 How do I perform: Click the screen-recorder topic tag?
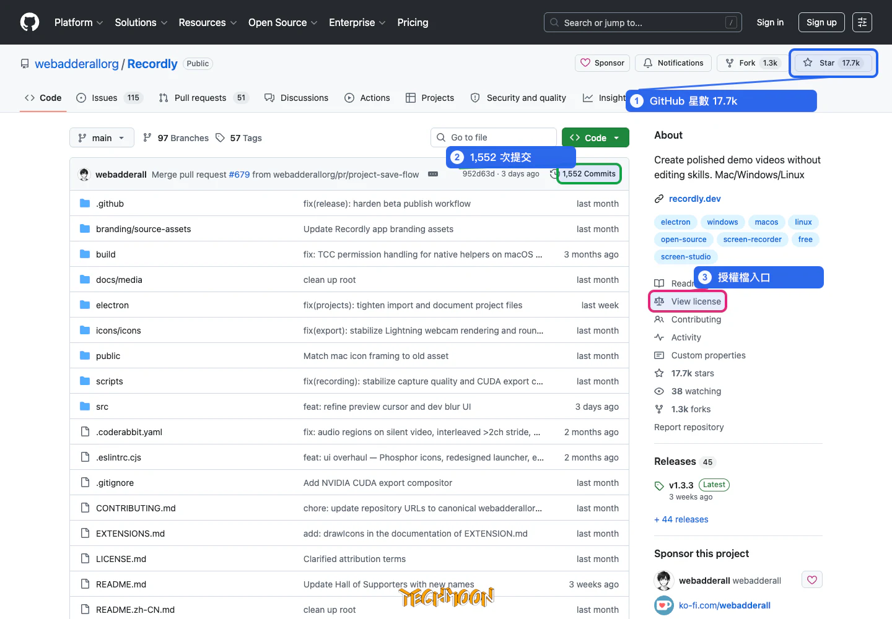752,240
